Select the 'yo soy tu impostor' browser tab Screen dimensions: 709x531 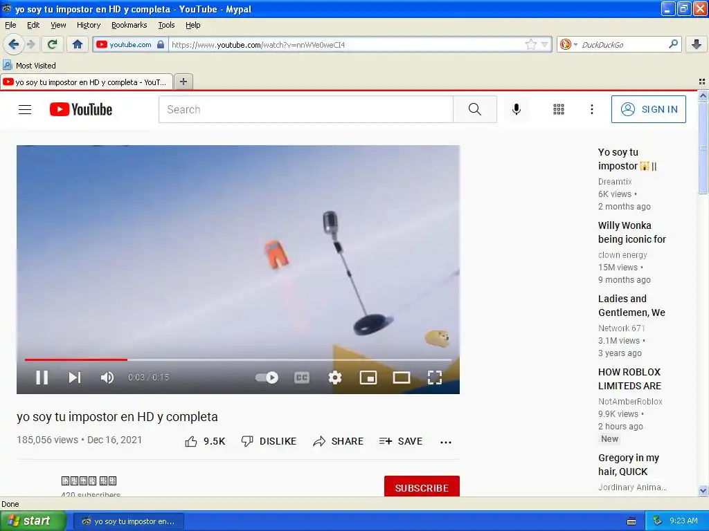[87, 82]
